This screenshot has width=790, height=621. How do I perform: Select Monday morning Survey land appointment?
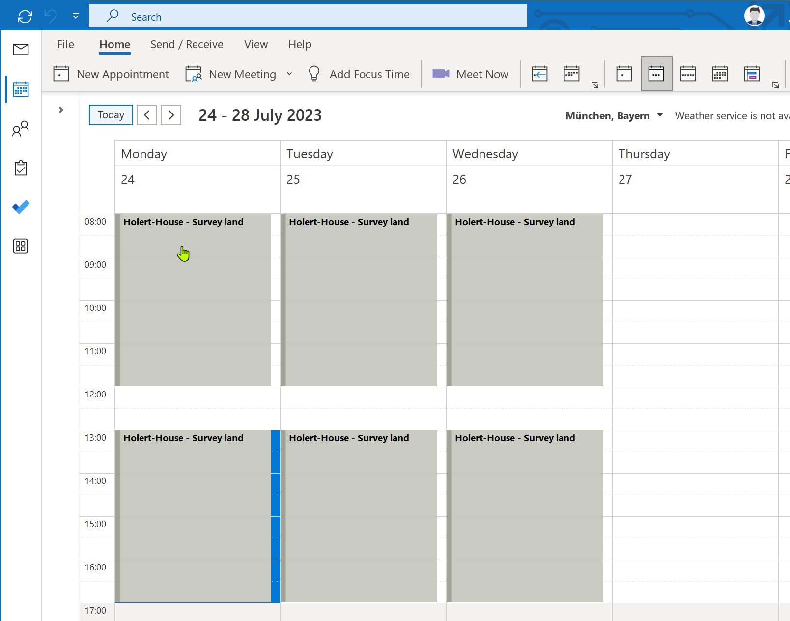point(193,300)
